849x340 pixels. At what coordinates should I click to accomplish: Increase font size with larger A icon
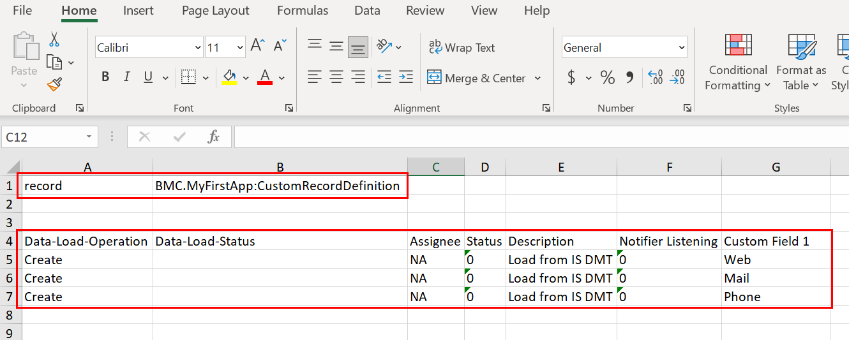(x=257, y=46)
